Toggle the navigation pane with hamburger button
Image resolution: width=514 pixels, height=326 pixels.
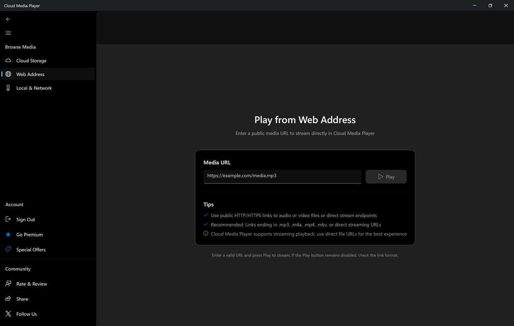8,33
